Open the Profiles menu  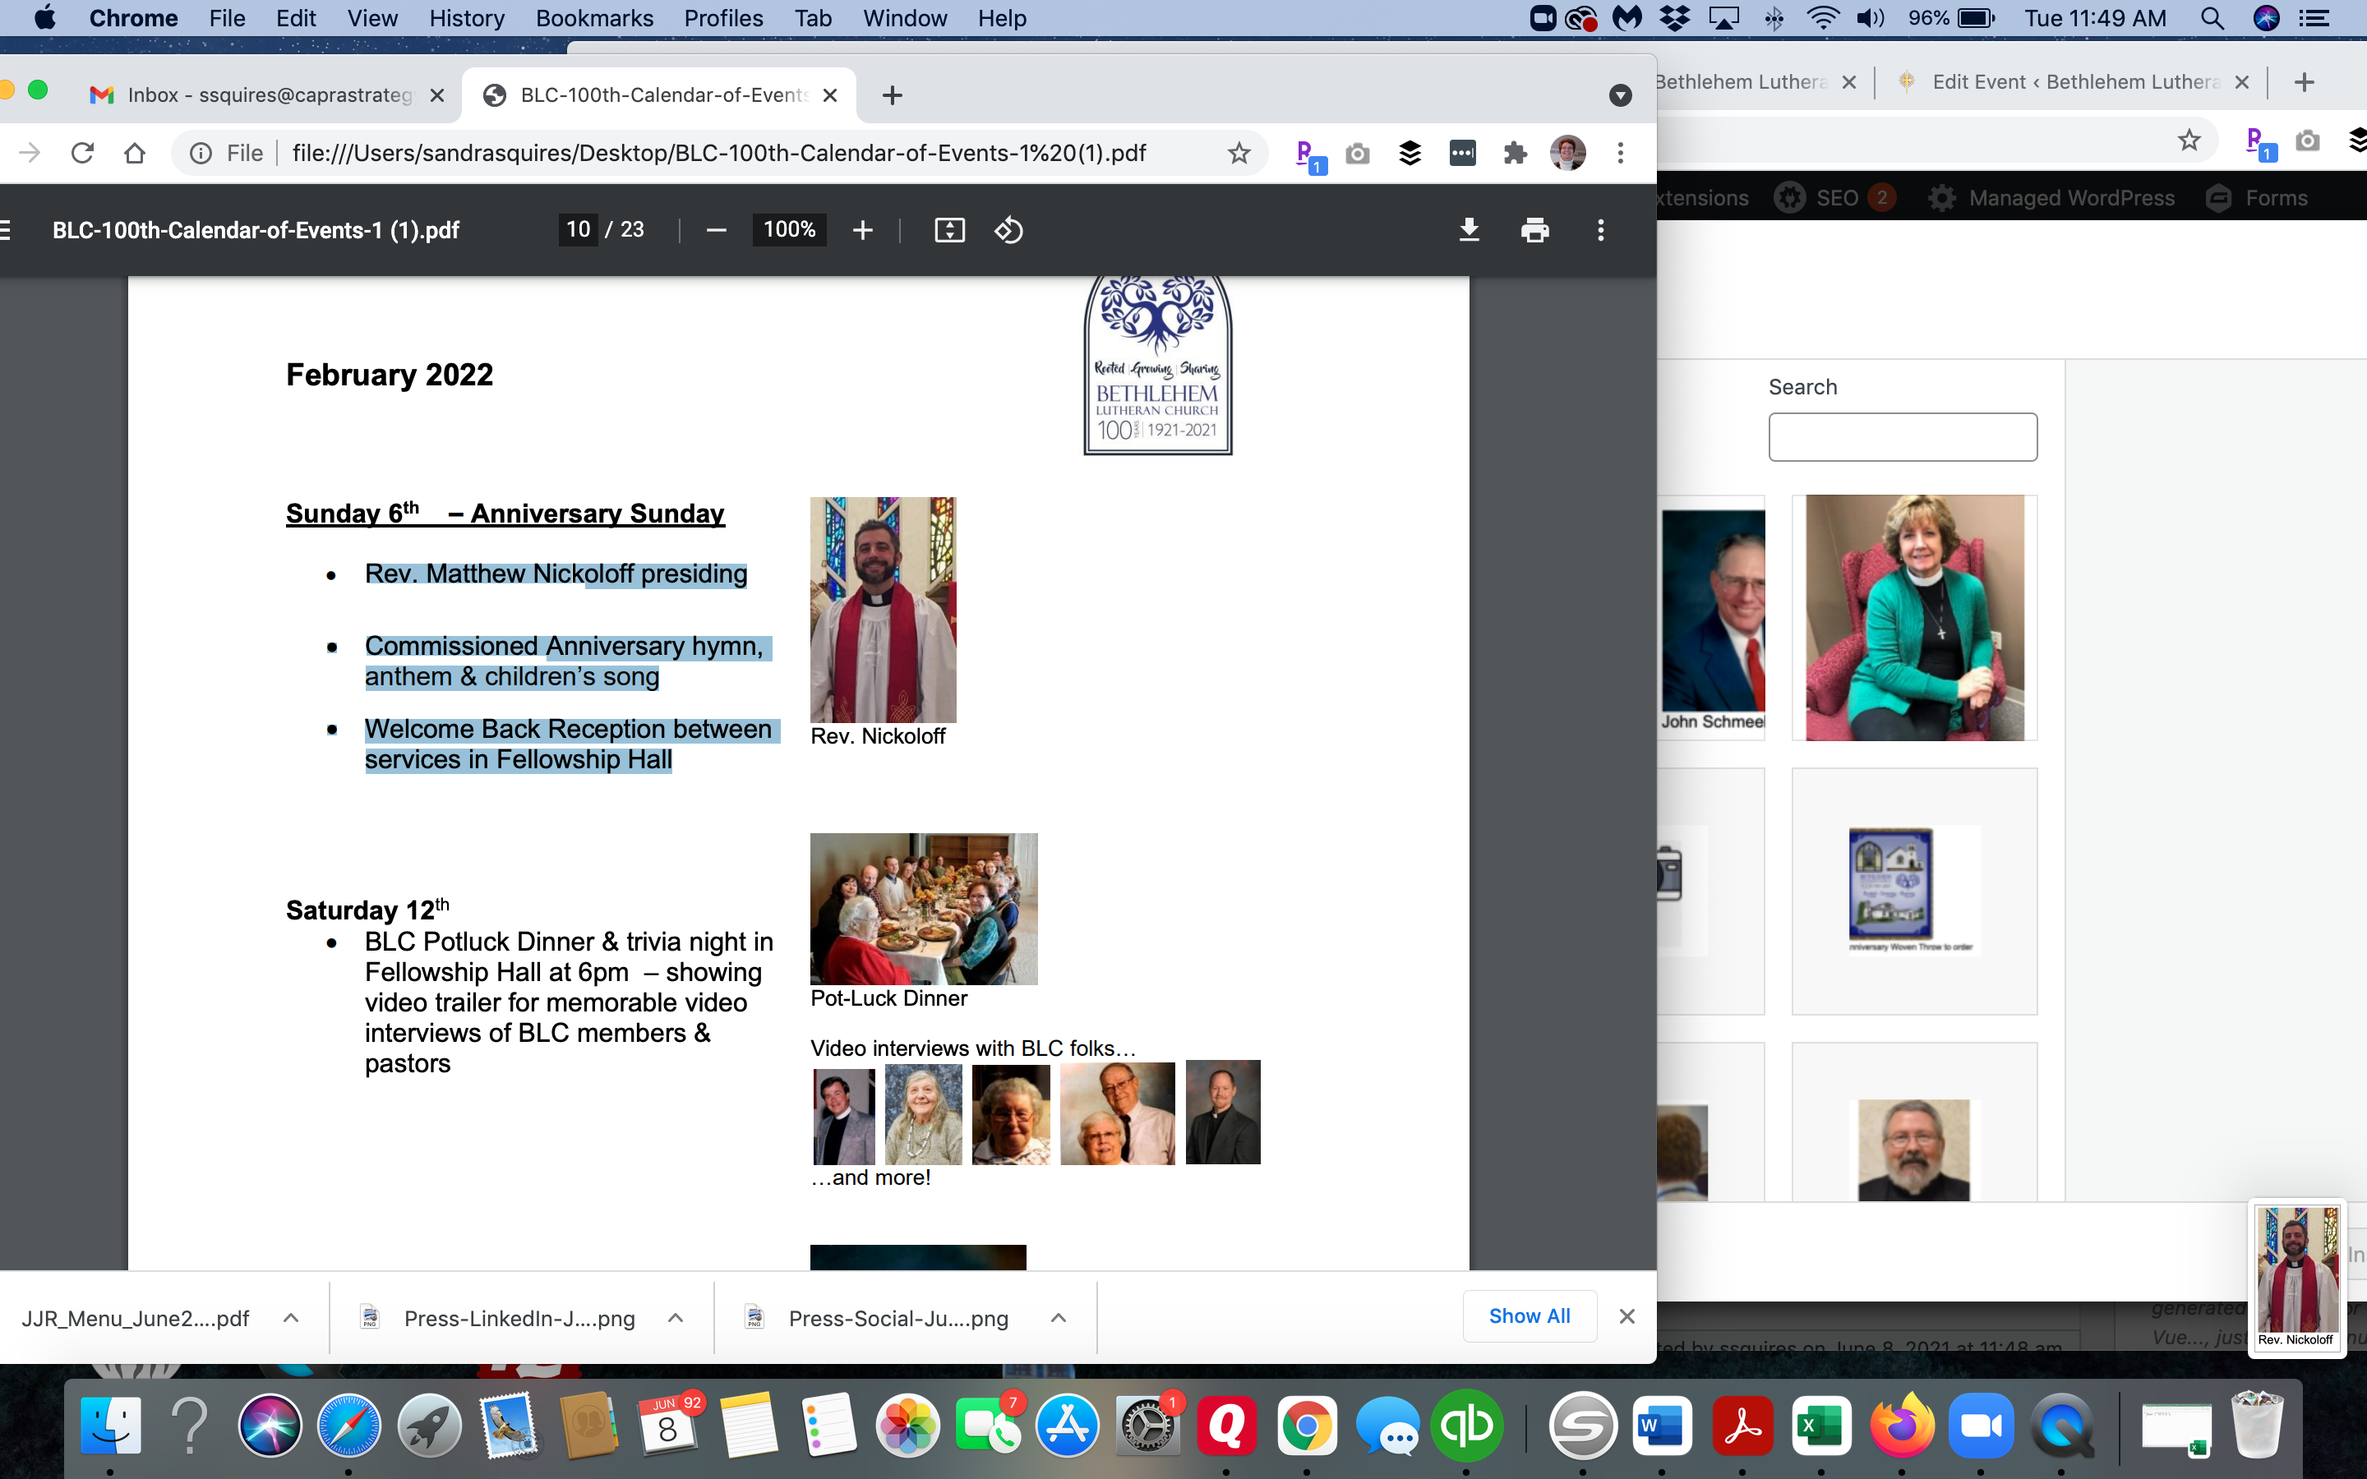point(722,19)
